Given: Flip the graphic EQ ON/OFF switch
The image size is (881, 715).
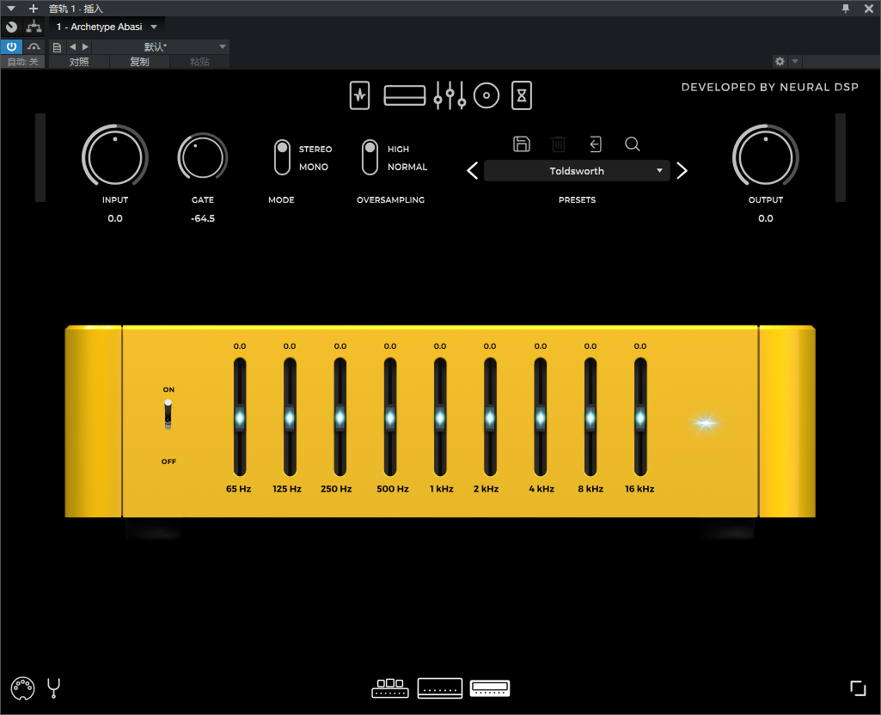Looking at the screenshot, I should 168,414.
